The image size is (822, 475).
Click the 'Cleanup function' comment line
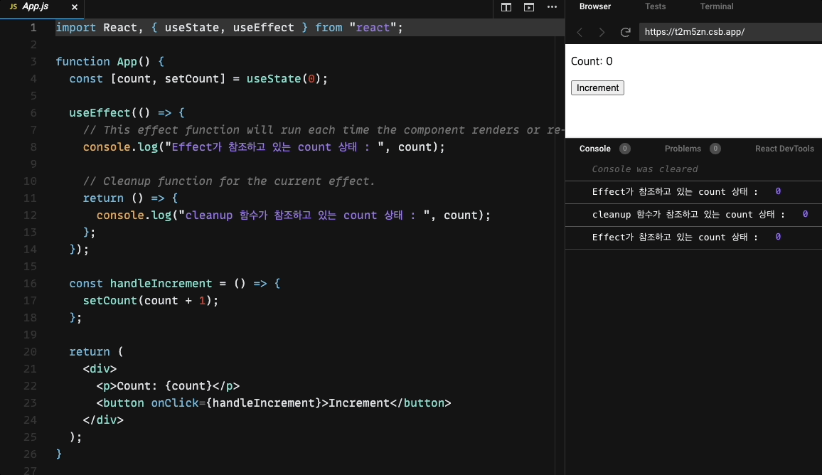pyautogui.click(x=229, y=181)
